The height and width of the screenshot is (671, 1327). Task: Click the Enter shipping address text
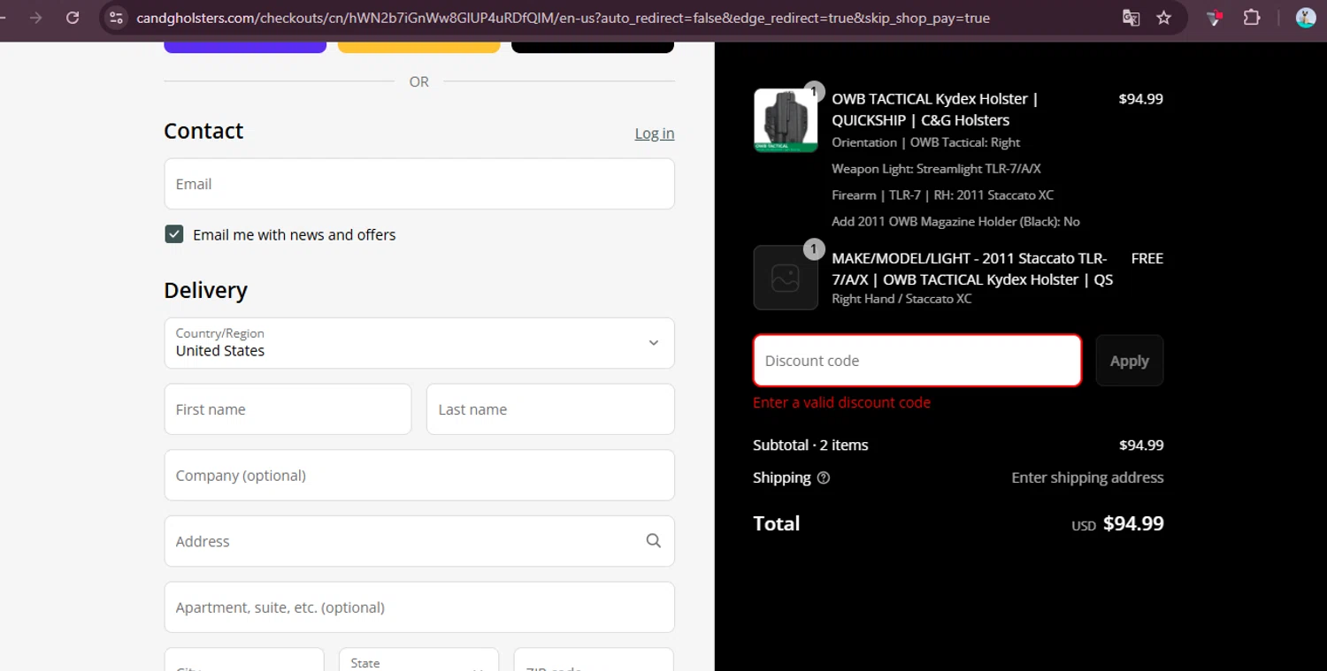click(1087, 477)
